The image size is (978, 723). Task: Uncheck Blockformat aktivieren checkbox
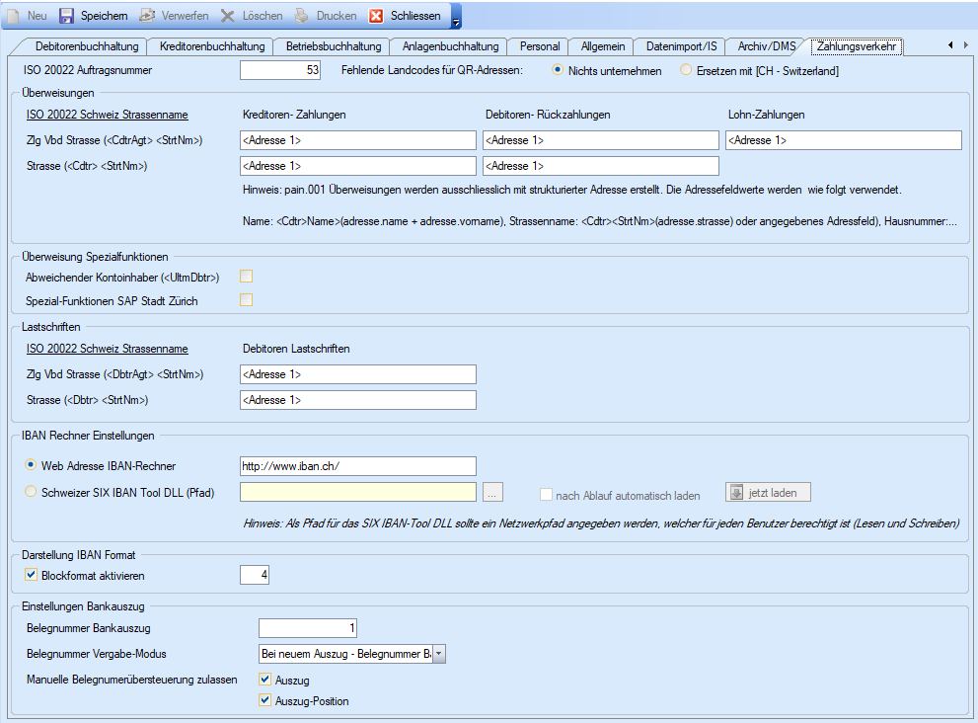point(32,575)
